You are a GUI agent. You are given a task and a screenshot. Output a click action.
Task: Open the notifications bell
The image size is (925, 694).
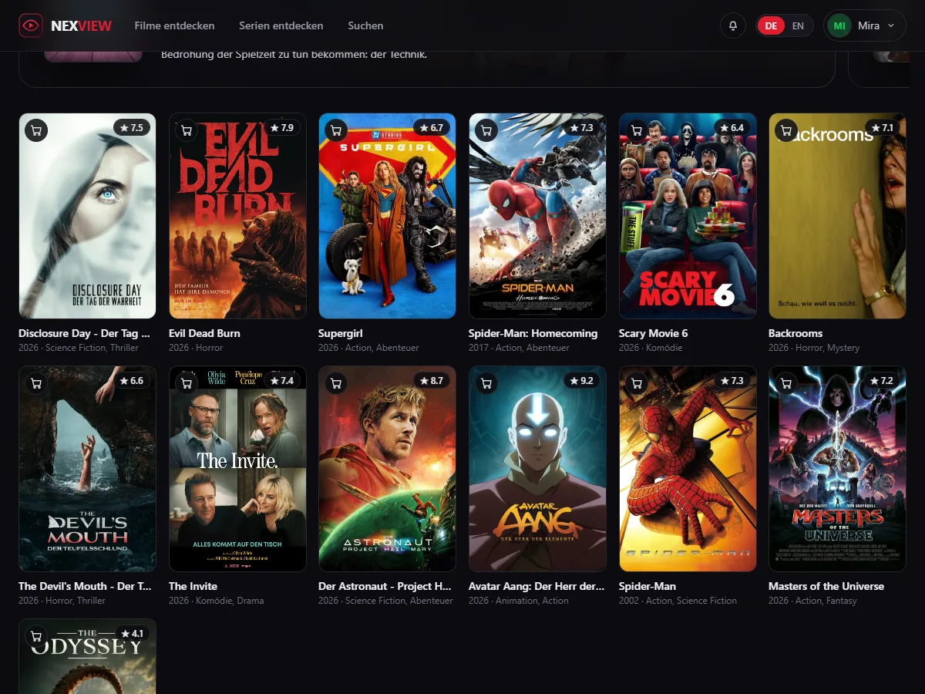click(733, 25)
